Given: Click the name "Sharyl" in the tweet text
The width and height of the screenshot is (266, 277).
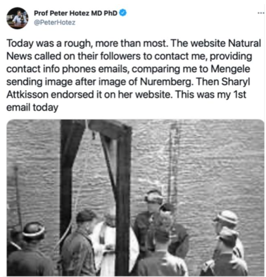Looking at the screenshot, I should [236, 82].
